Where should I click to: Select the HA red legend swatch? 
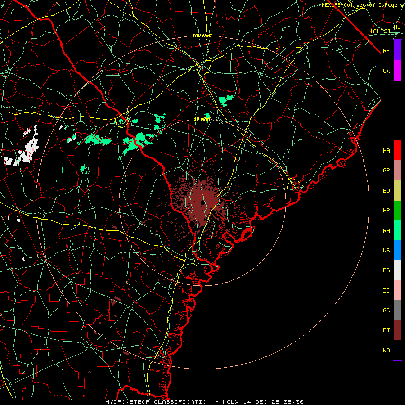tap(397, 150)
